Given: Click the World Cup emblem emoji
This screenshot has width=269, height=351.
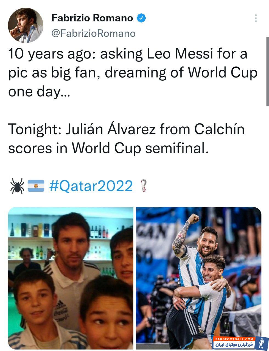Looking at the screenshot, I should pyautogui.click(x=143, y=186).
